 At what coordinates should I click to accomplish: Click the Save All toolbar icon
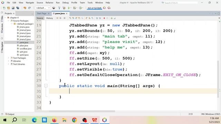[x=18, y=8]
